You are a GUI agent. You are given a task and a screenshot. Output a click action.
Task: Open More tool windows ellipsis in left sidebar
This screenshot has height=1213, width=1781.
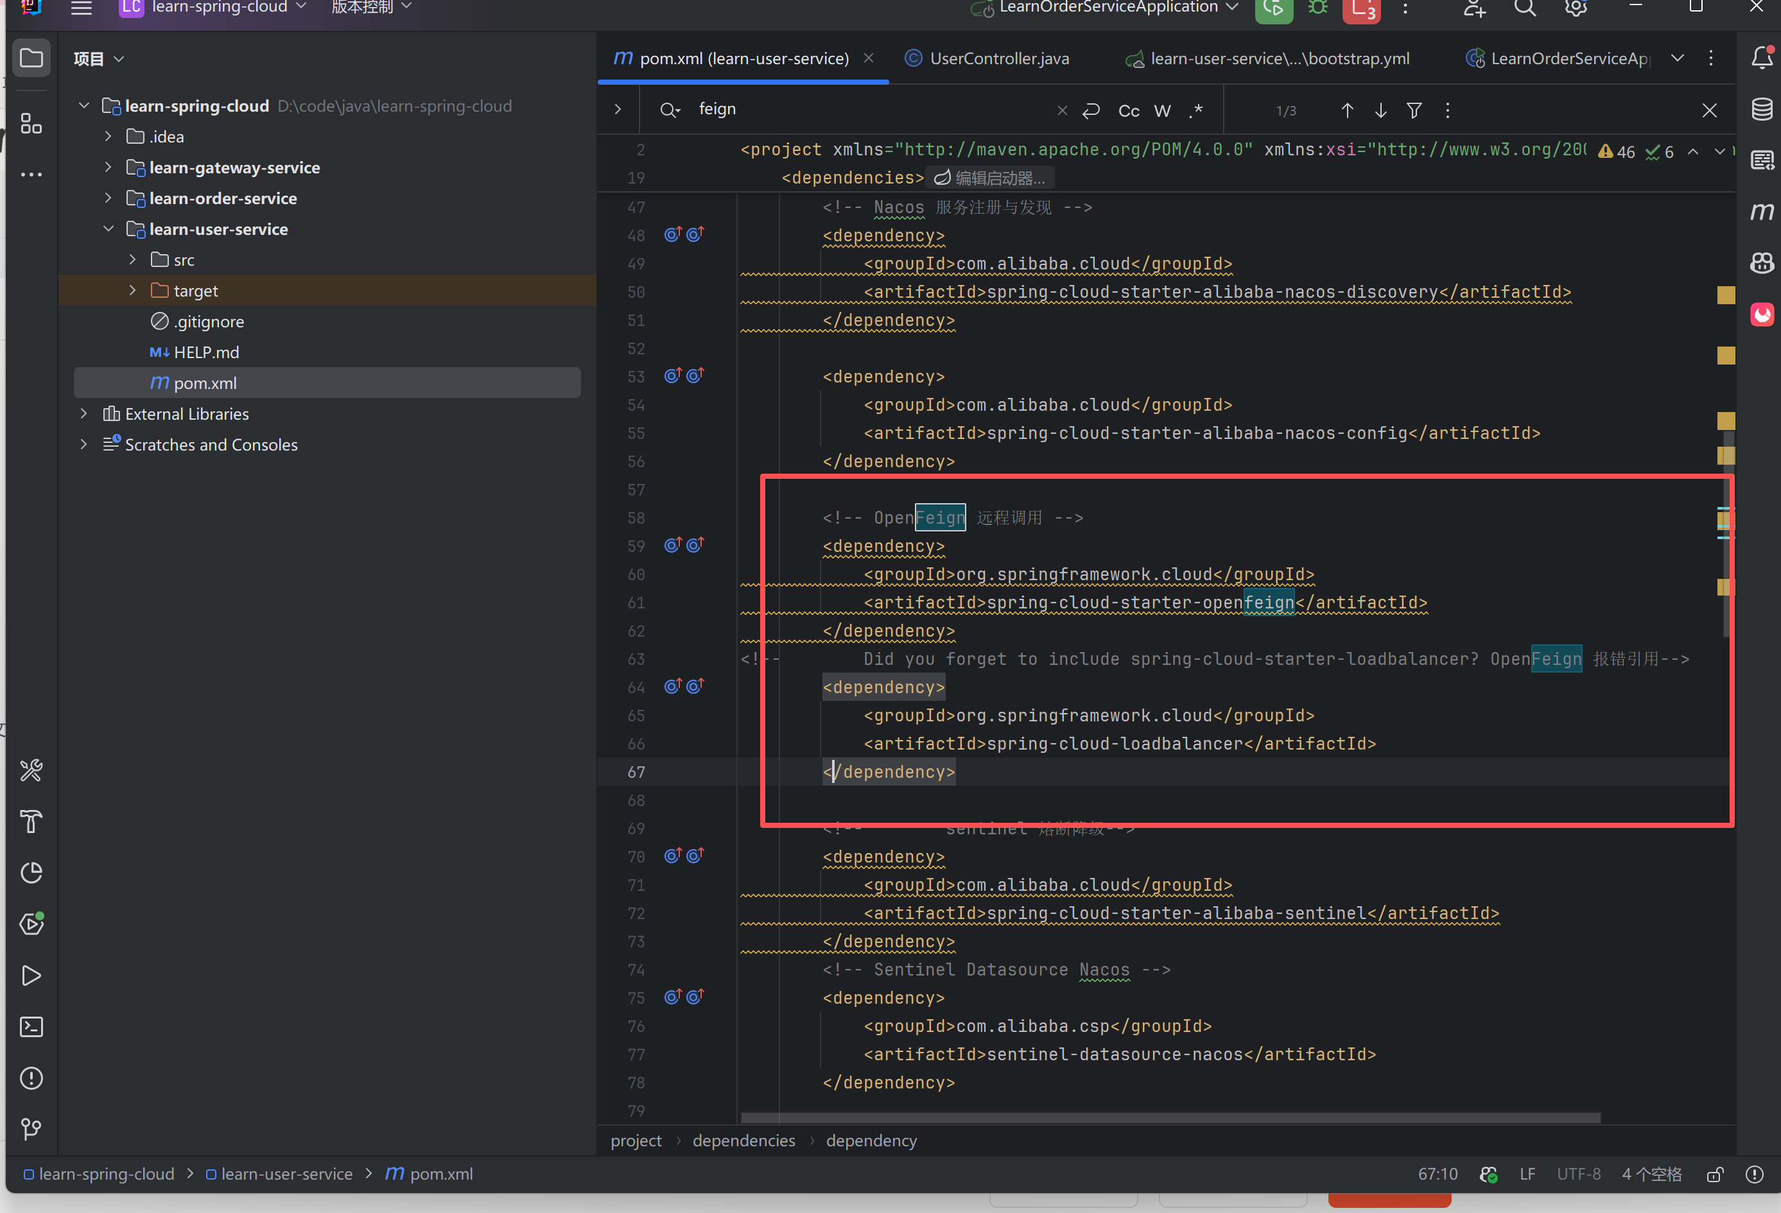click(x=31, y=175)
